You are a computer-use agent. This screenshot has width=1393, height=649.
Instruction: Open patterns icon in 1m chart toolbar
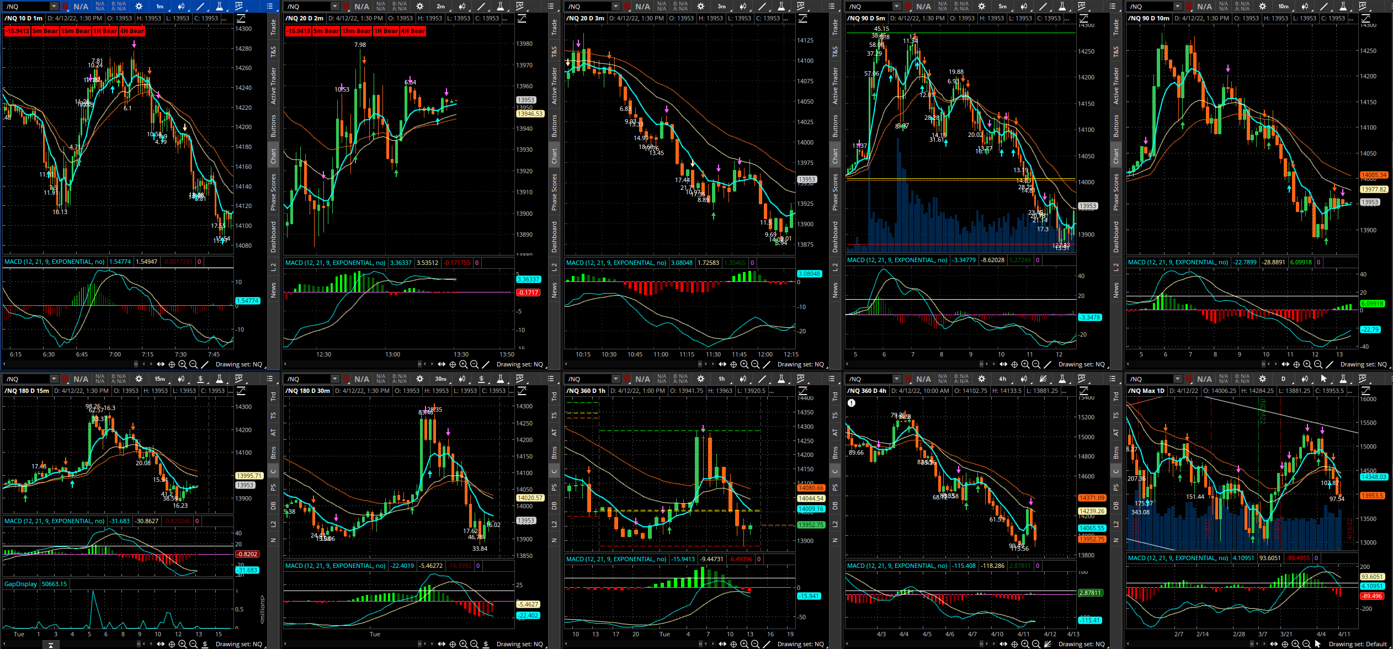click(239, 7)
